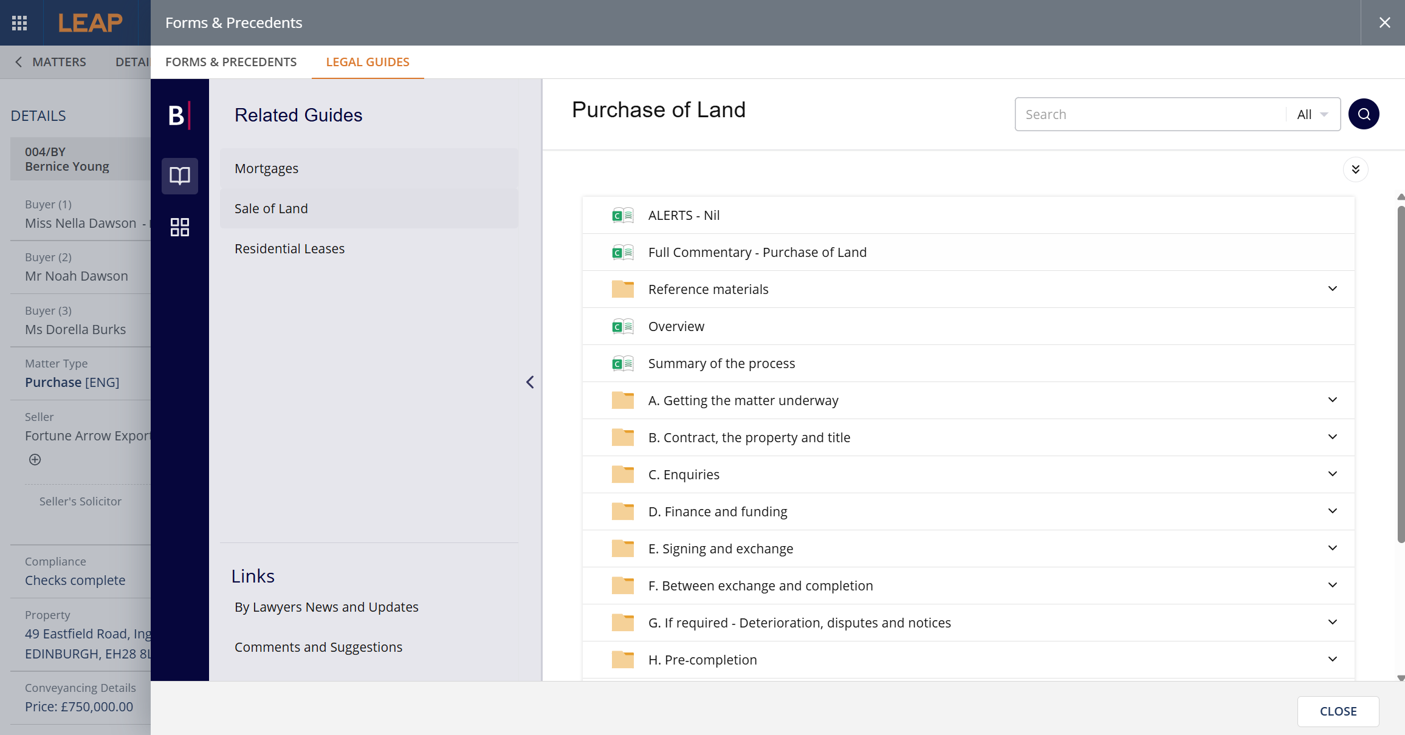The height and width of the screenshot is (735, 1405).
Task: Expand D. Finance and funding section
Action: coord(1332,511)
